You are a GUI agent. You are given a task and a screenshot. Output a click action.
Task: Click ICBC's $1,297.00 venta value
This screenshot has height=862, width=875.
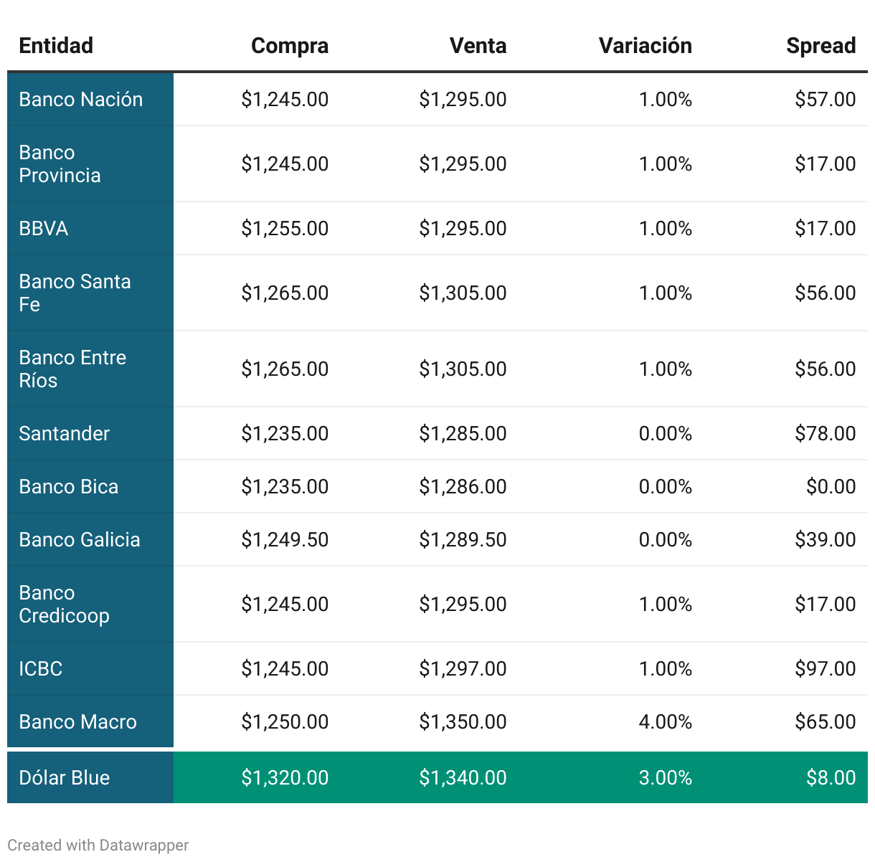[463, 669]
